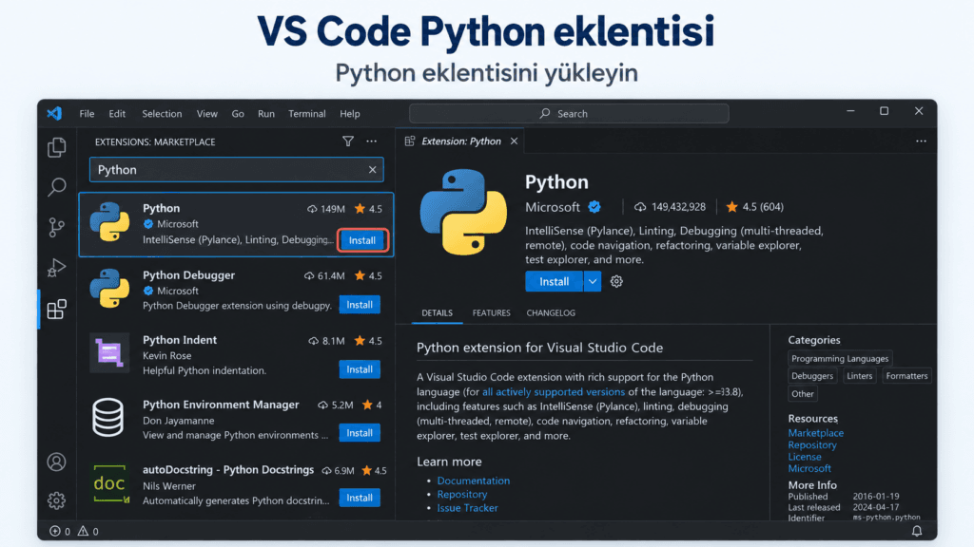This screenshot has height=547, width=974.
Task: Click the notifications bell in status bar
Action: pyautogui.click(x=916, y=531)
